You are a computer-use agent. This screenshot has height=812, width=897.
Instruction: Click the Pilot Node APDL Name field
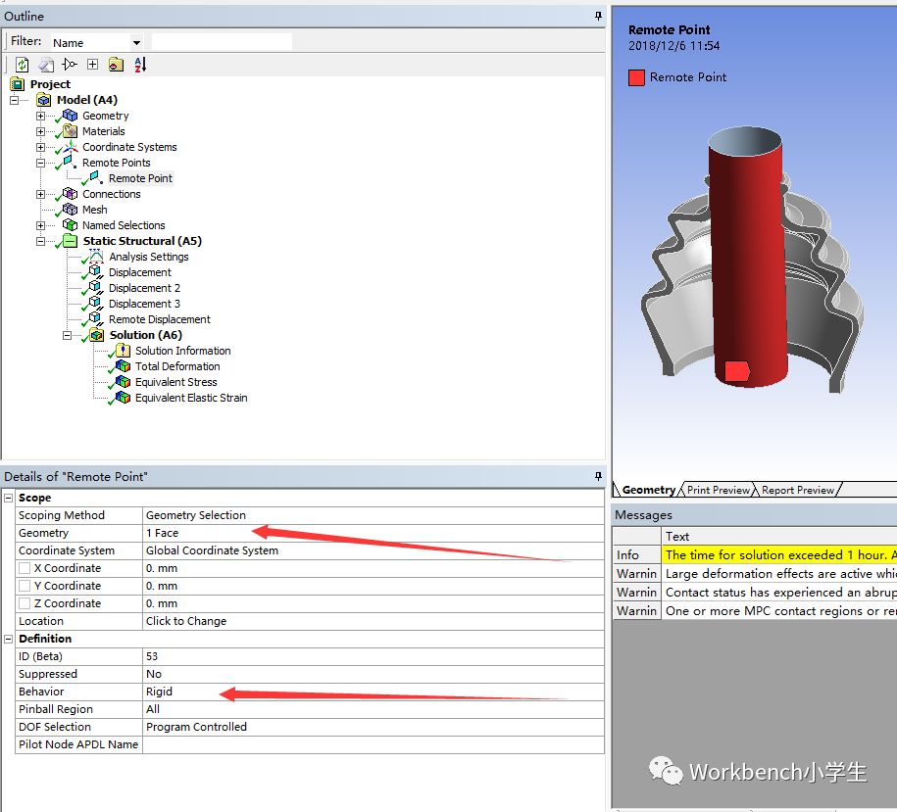[373, 744]
